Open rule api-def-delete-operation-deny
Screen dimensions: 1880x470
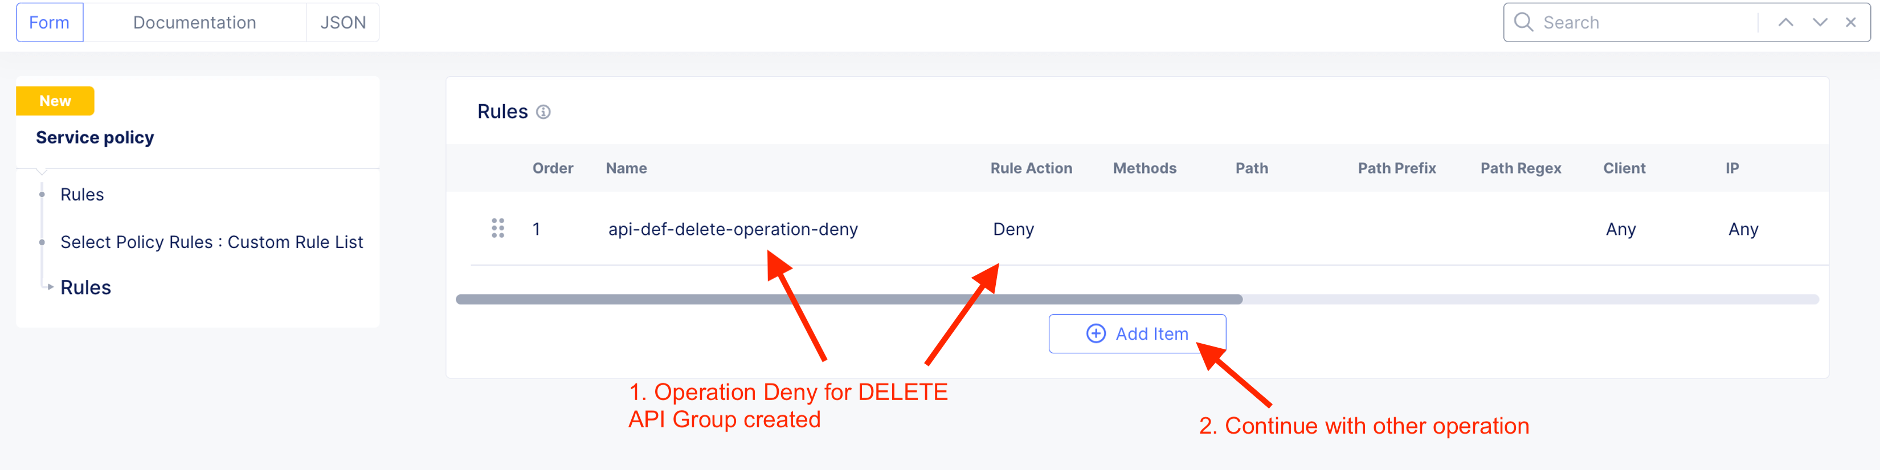click(733, 229)
